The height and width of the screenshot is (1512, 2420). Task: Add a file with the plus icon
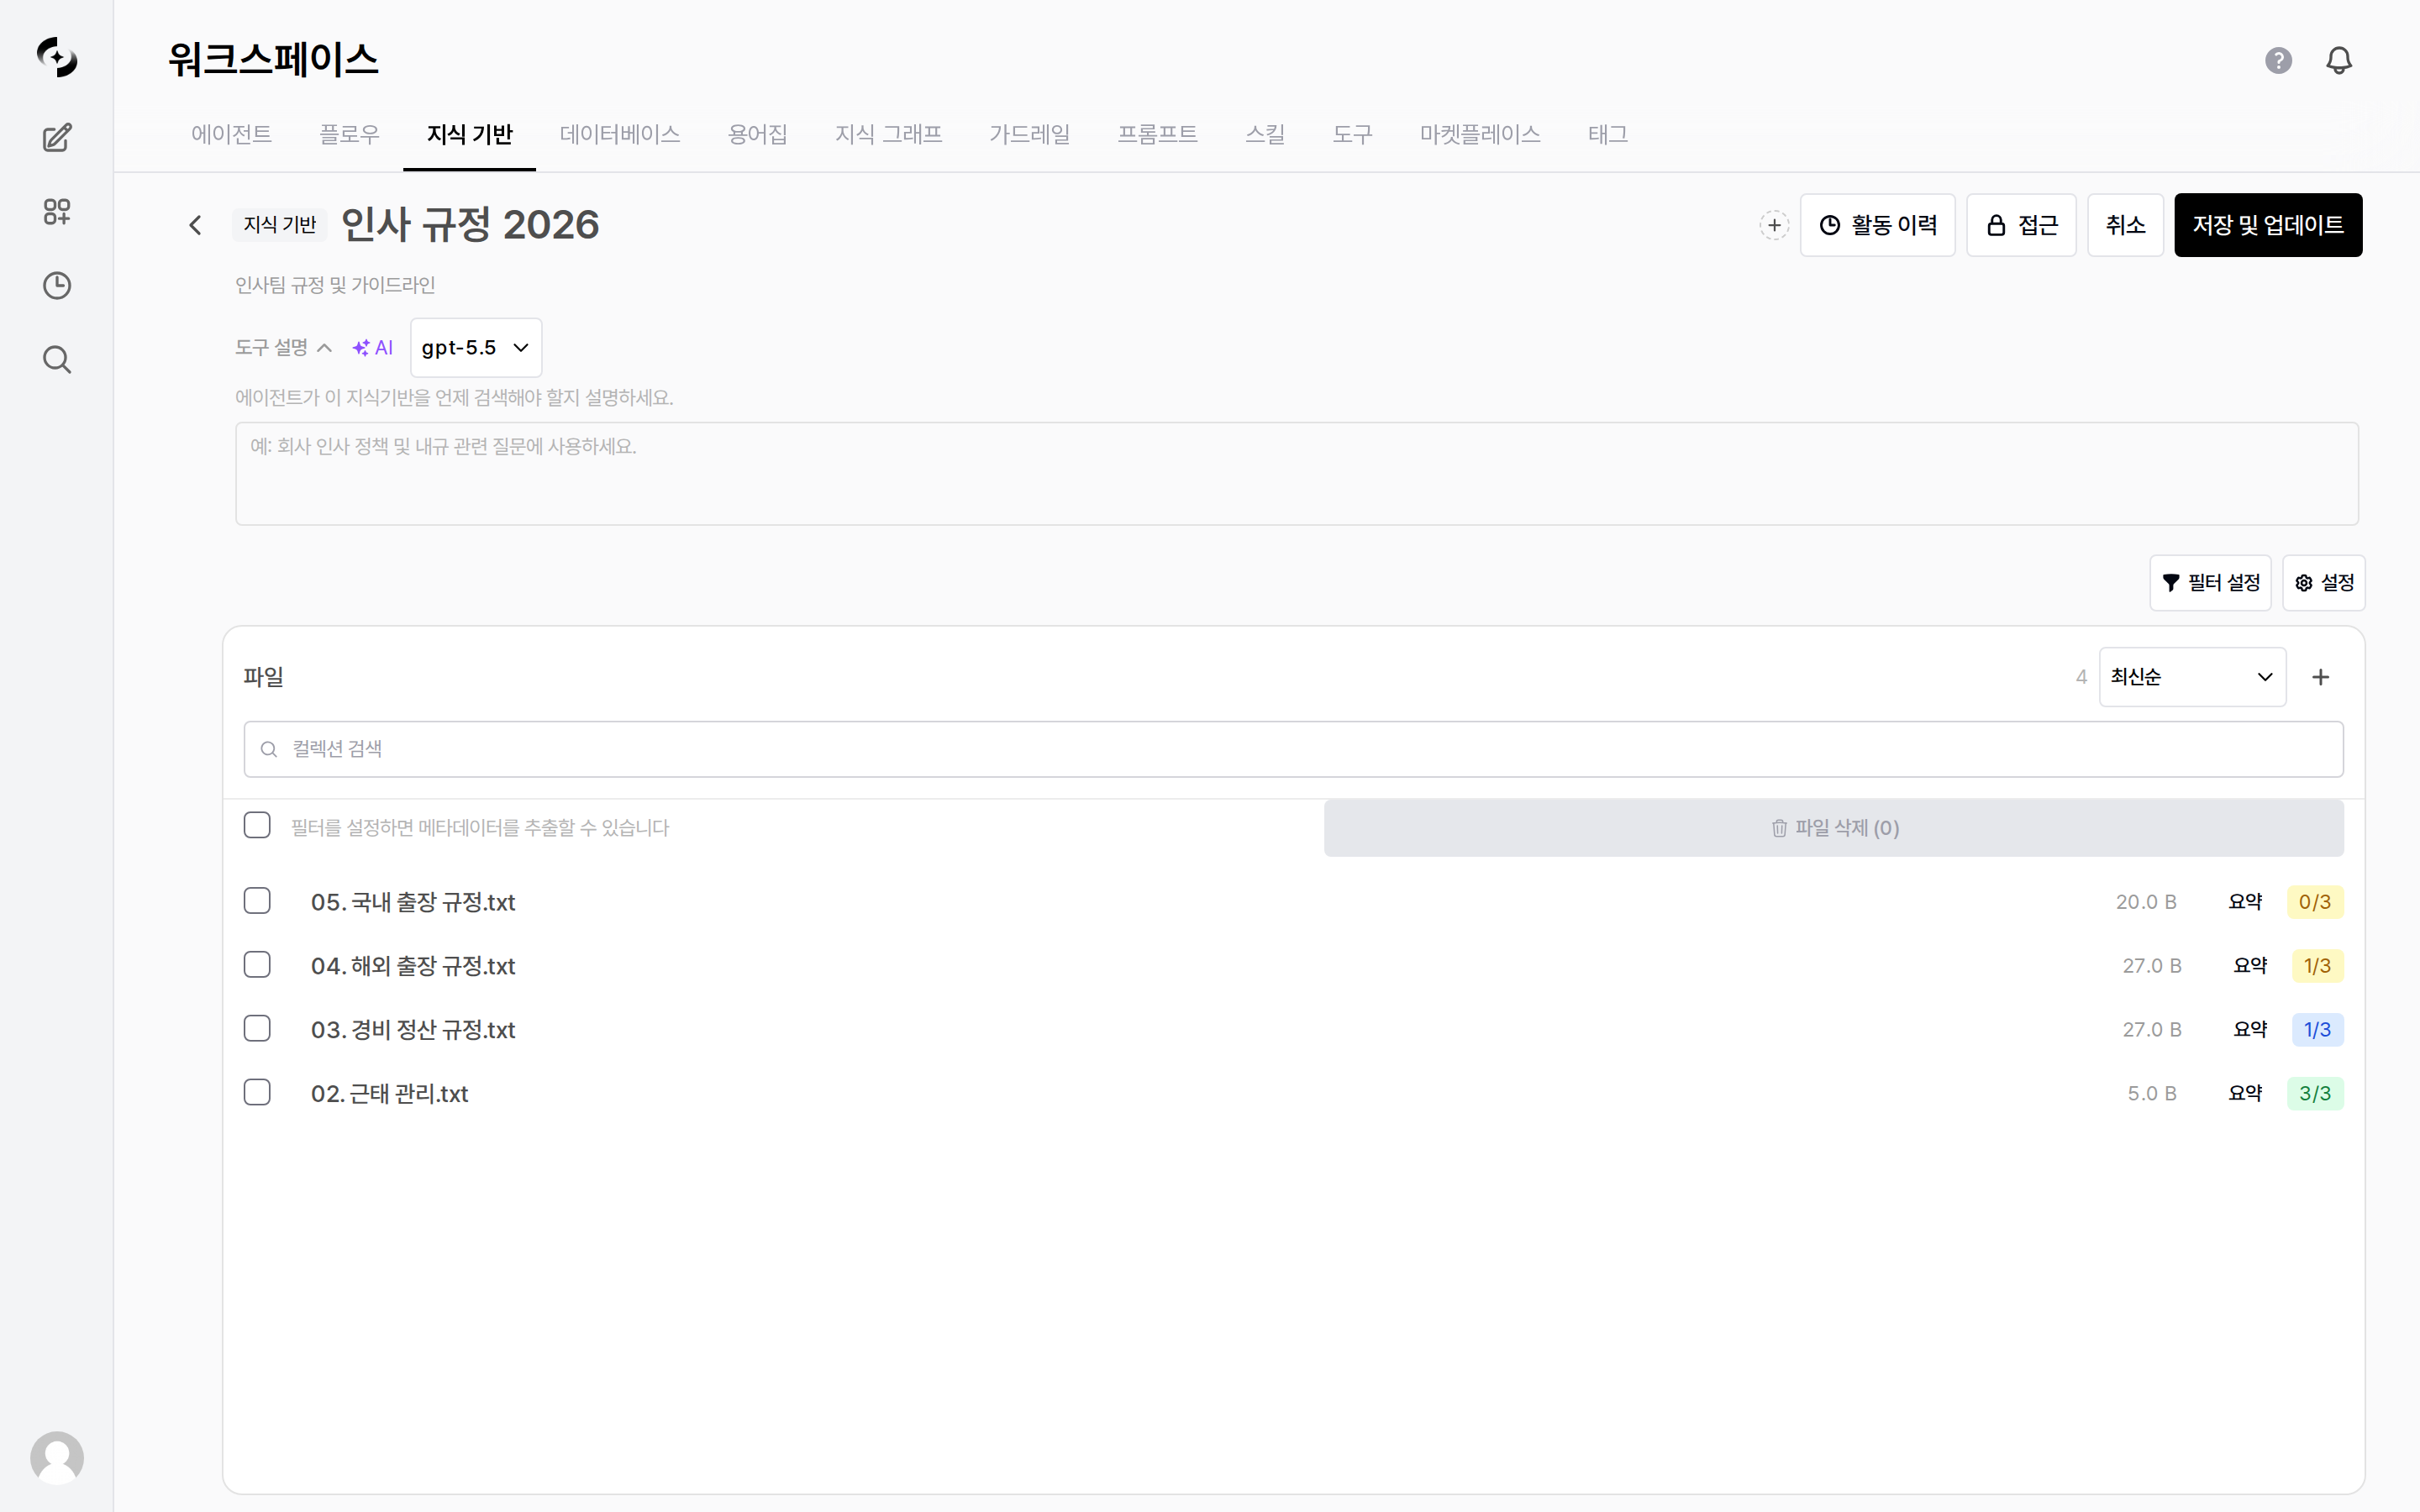coord(2321,677)
